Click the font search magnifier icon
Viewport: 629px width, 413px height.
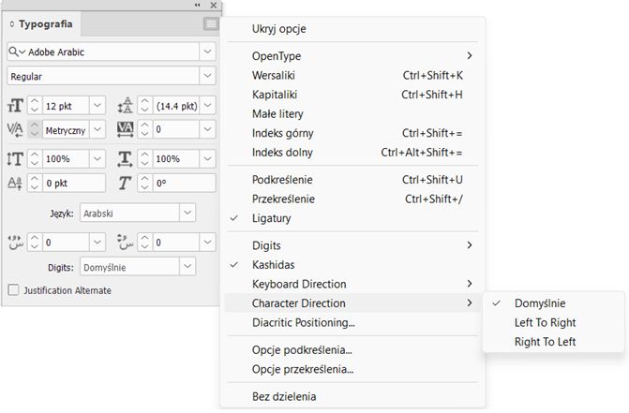pyautogui.click(x=17, y=52)
